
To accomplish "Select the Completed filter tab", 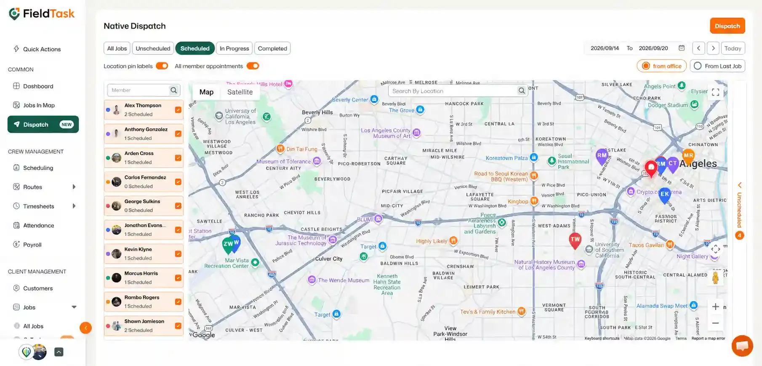I will (272, 48).
